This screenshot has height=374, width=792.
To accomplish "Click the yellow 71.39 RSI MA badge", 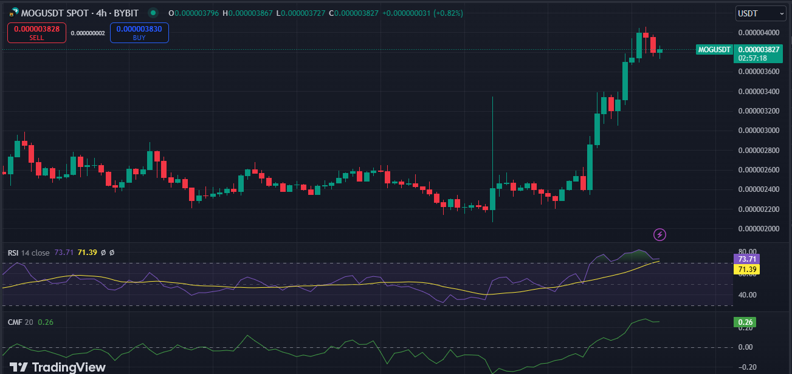I will click(x=747, y=268).
